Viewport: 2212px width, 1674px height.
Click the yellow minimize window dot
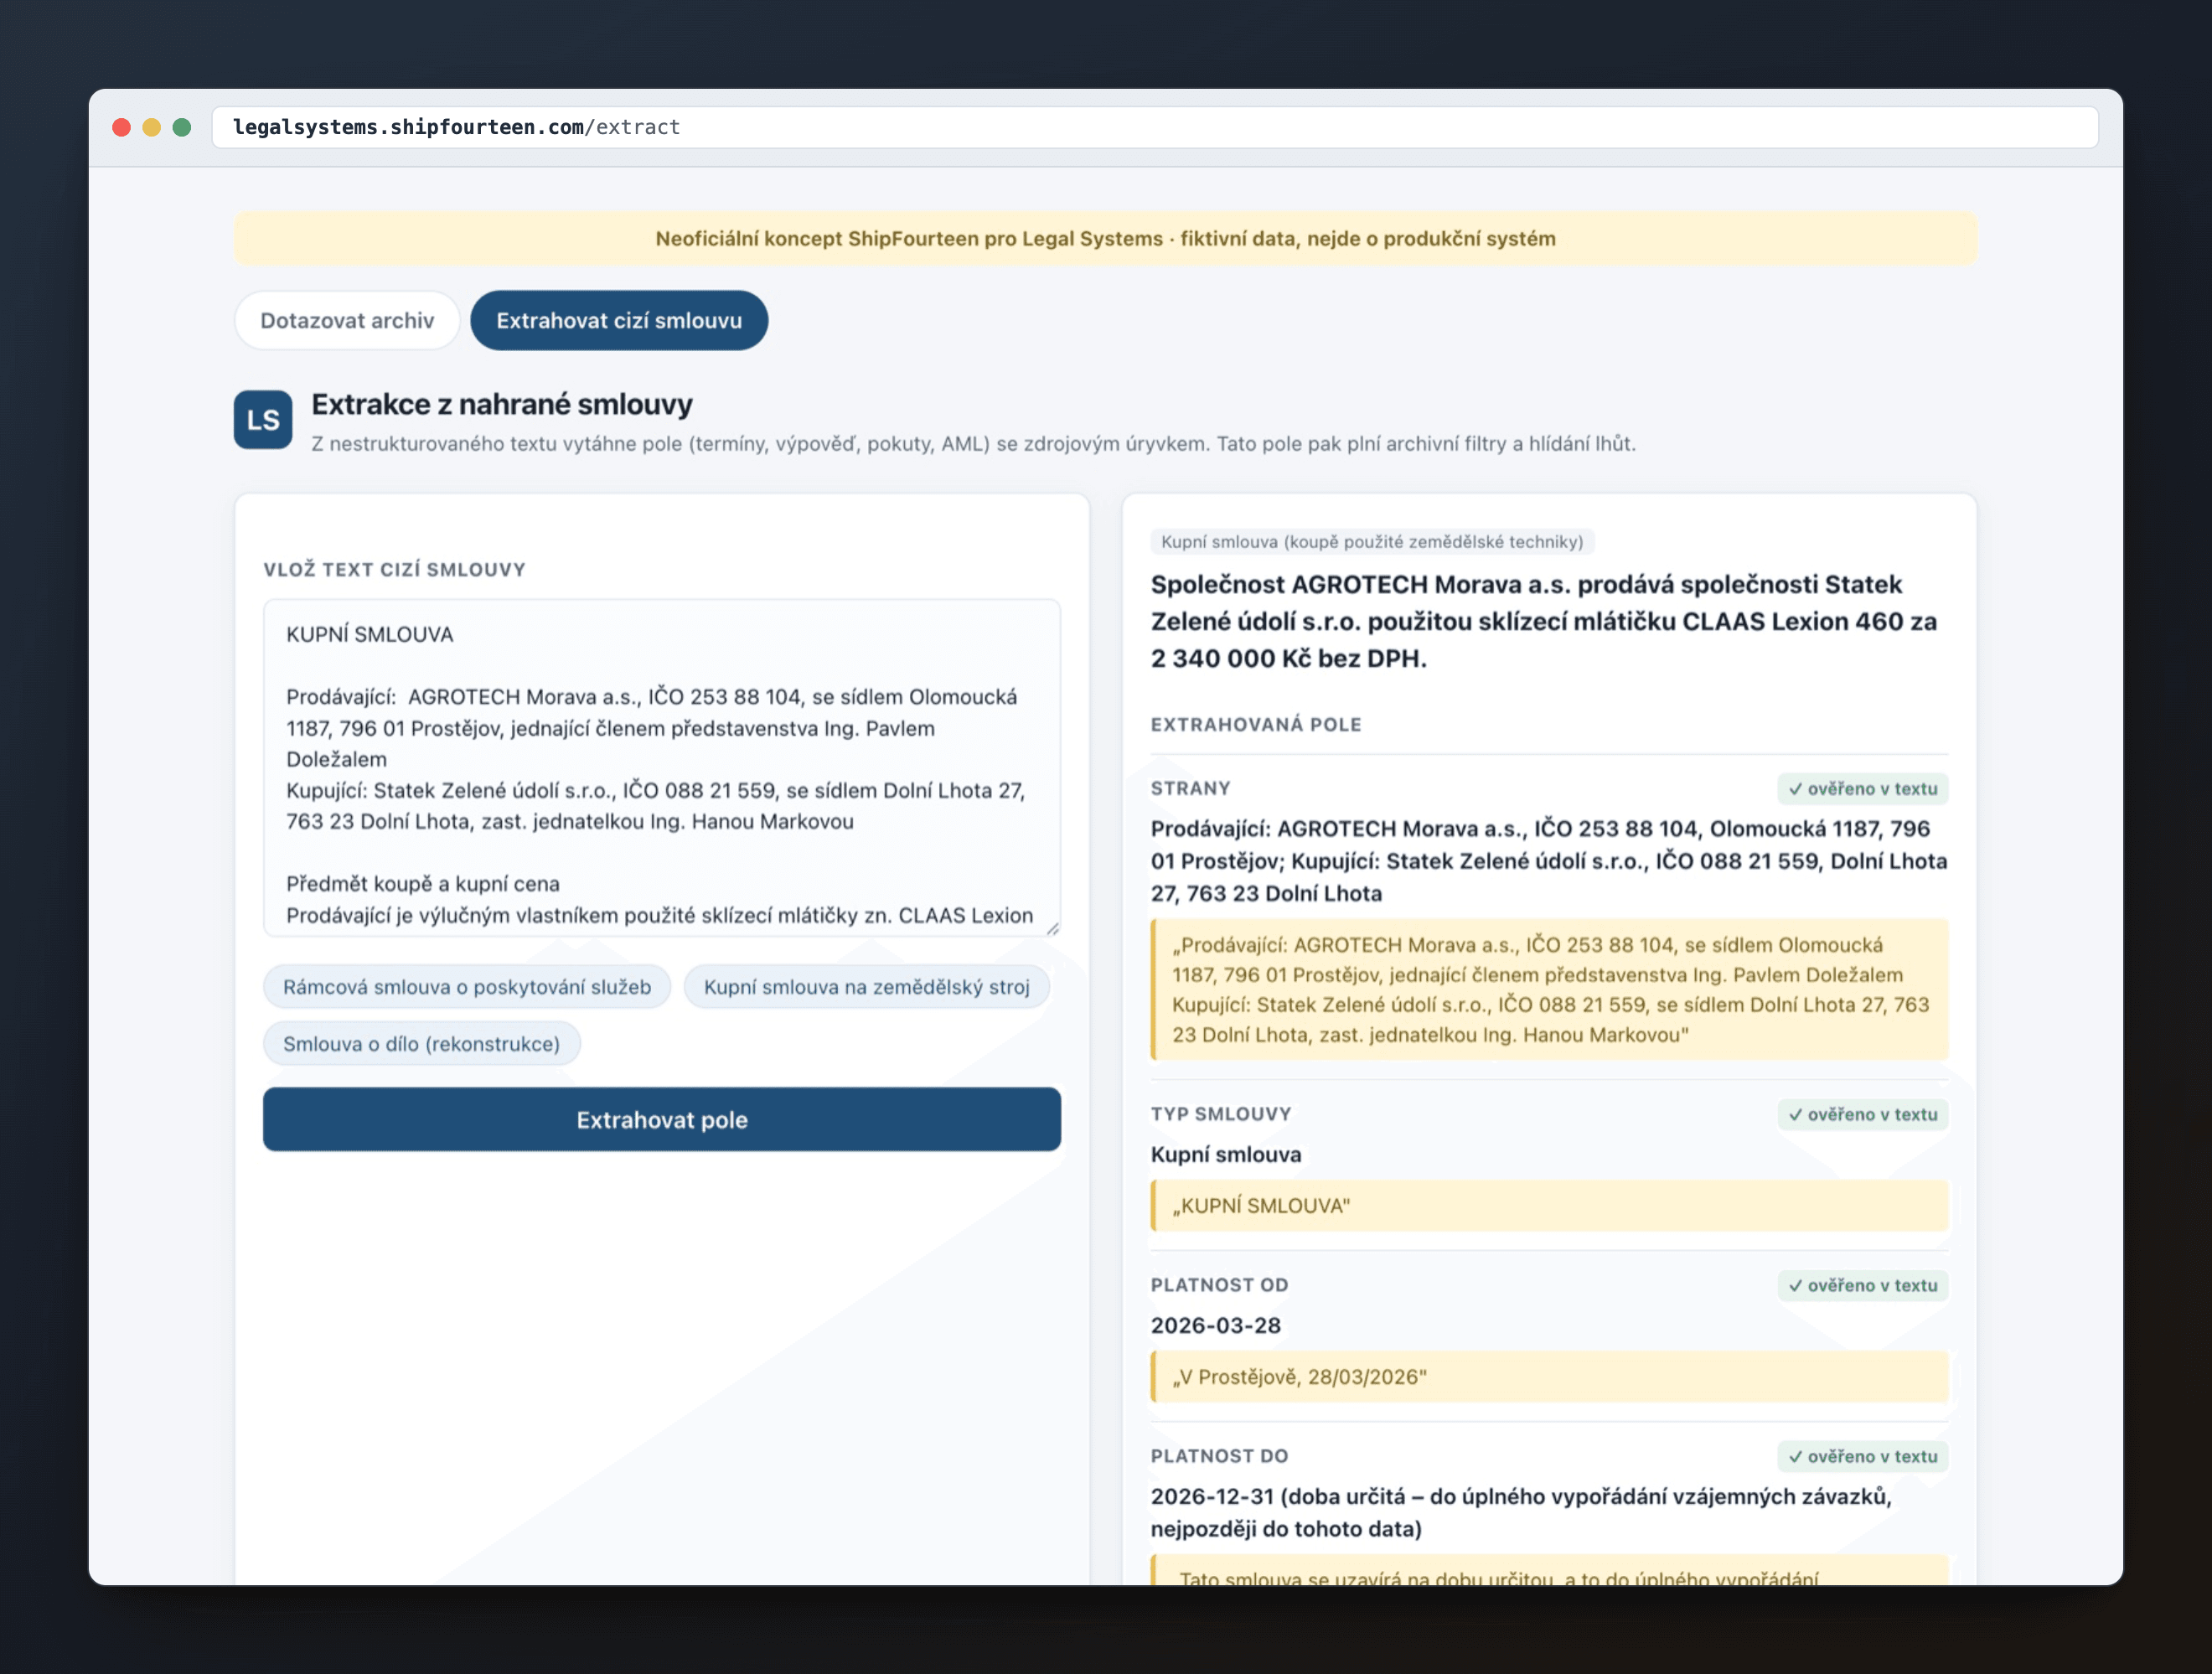[x=152, y=127]
